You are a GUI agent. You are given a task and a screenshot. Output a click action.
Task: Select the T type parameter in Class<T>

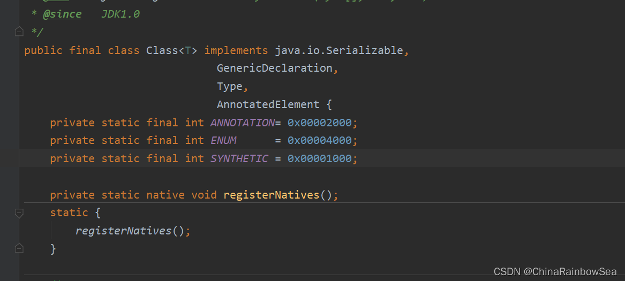pyautogui.click(x=188, y=51)
